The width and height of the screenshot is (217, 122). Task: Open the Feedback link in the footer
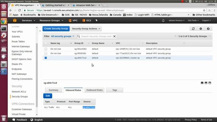(x=20, y=120)
